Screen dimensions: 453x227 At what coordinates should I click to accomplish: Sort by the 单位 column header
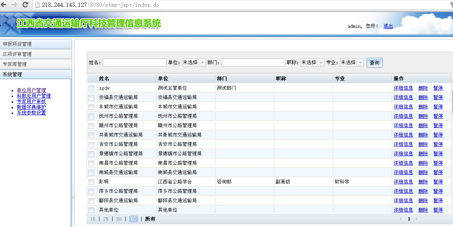point(186,78)
